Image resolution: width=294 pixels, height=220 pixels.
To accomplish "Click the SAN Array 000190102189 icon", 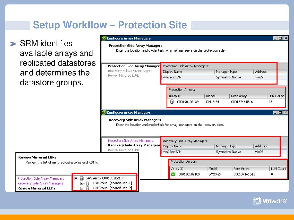I will (x=82, y=178).
